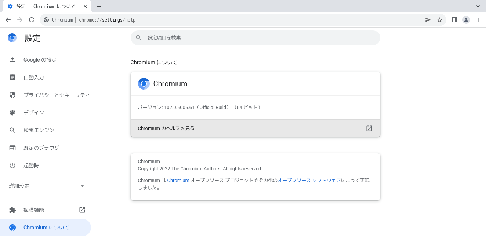This screenshot has width=486, height=251.
Task: Open the tab search chevron
Action: [478, 6]
